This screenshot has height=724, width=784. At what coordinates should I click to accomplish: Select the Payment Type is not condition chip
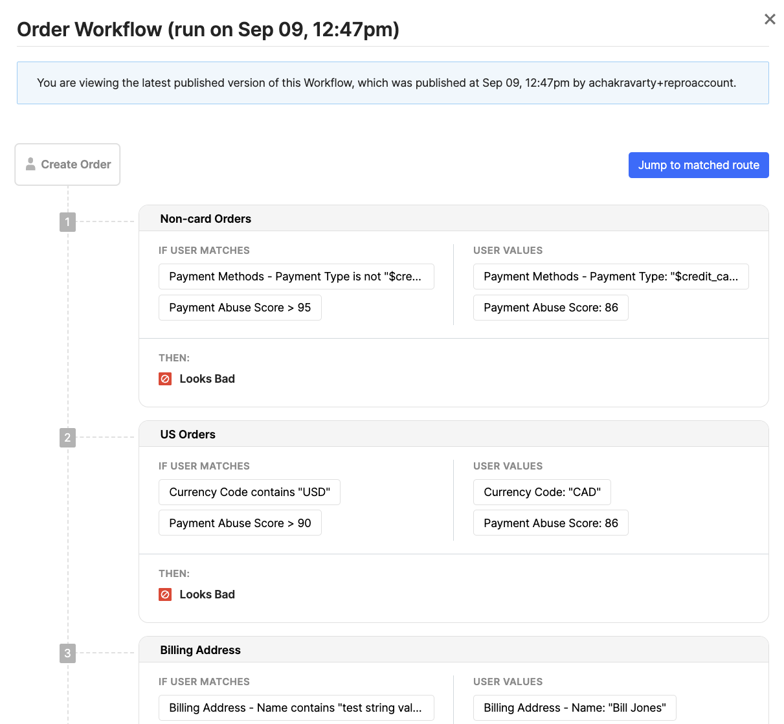(x=297, y=277)
